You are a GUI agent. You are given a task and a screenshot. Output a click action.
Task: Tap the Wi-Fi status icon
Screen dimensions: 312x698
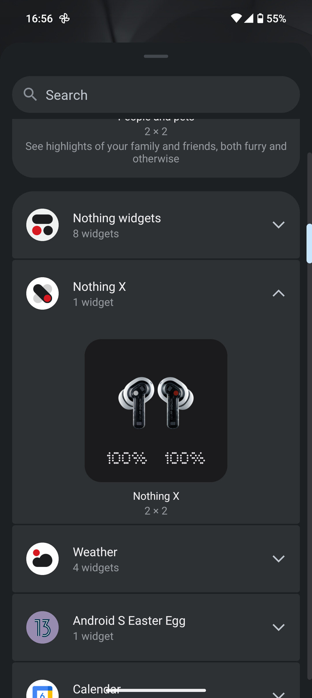[x=236, y=18]
